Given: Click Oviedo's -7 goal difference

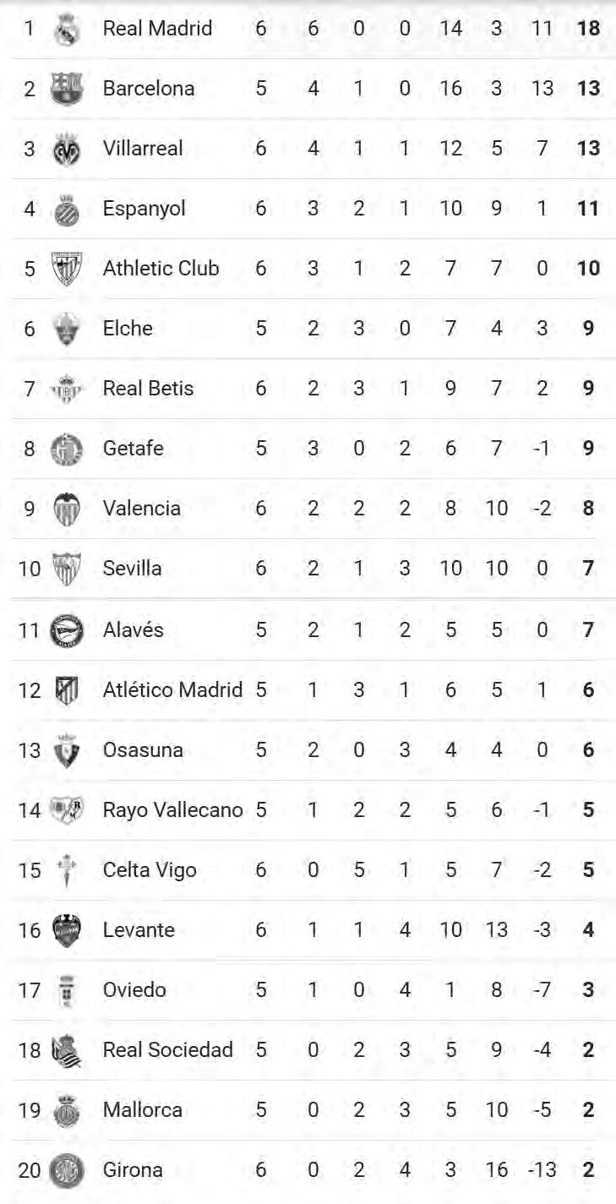Looking at the screenshot, I should [542, 989].
